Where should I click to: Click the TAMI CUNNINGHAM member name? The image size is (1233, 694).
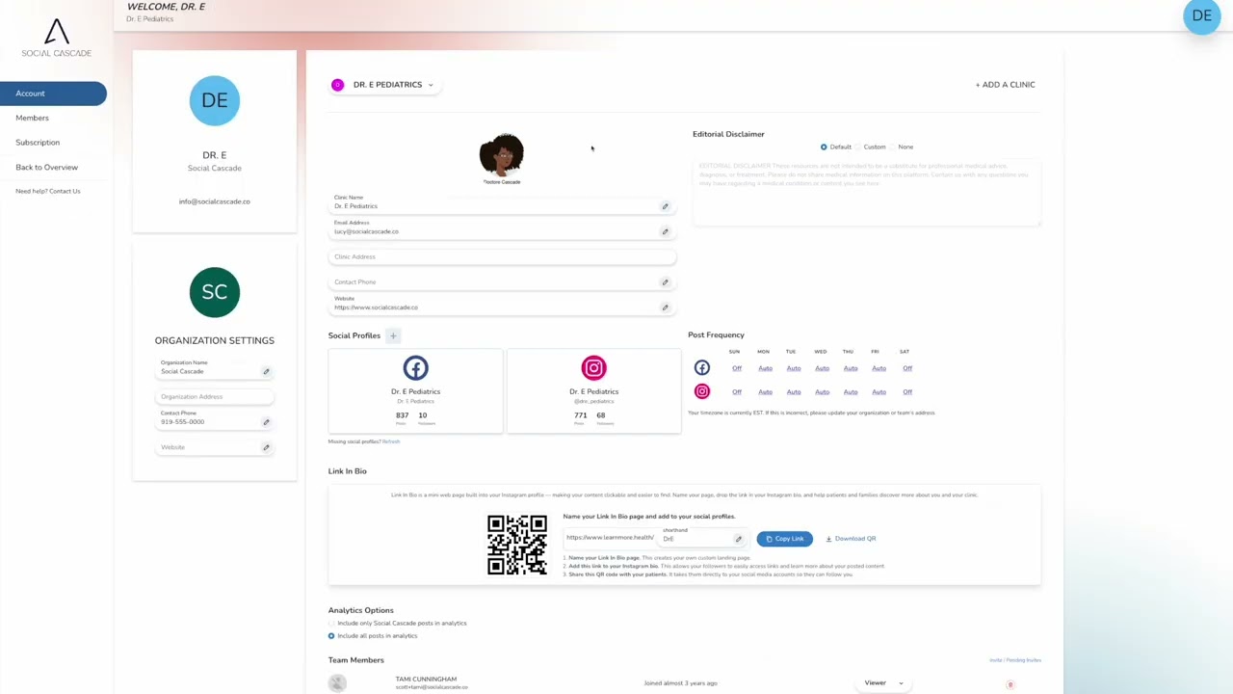(426, 680)
